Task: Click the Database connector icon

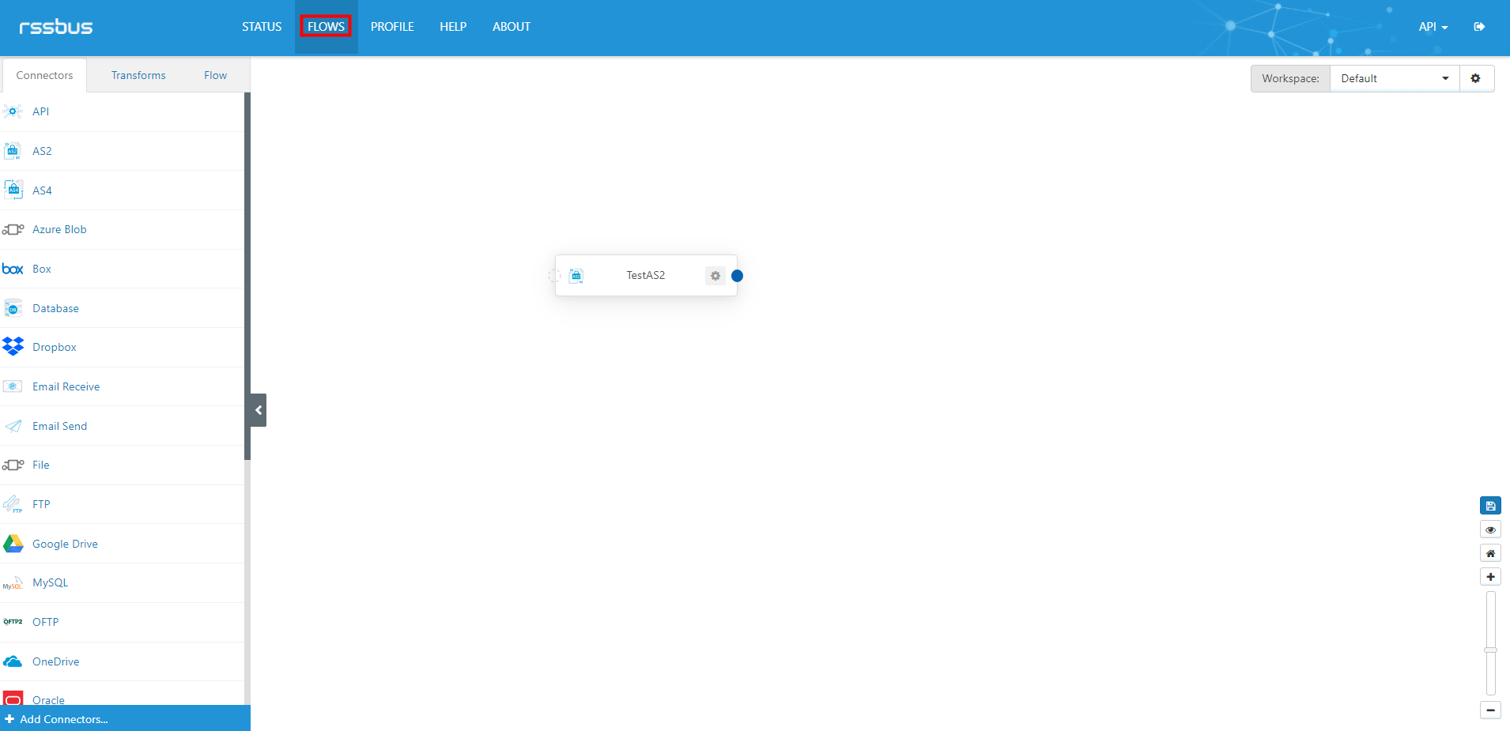Action: pyautogui.click(x=13, y=308)
